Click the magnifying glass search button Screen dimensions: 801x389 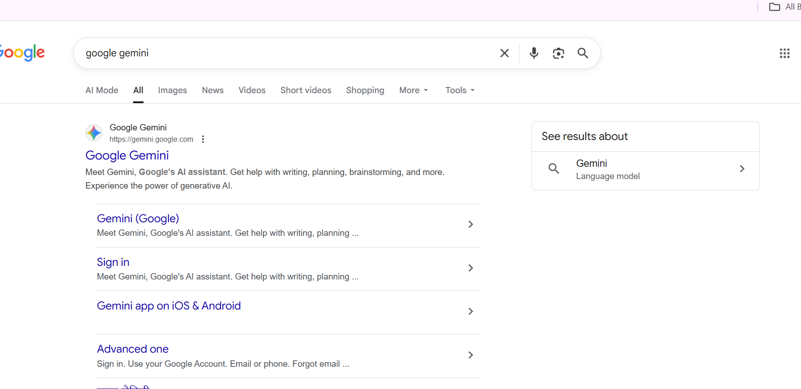pyautogui.click(x=583, y=53)
